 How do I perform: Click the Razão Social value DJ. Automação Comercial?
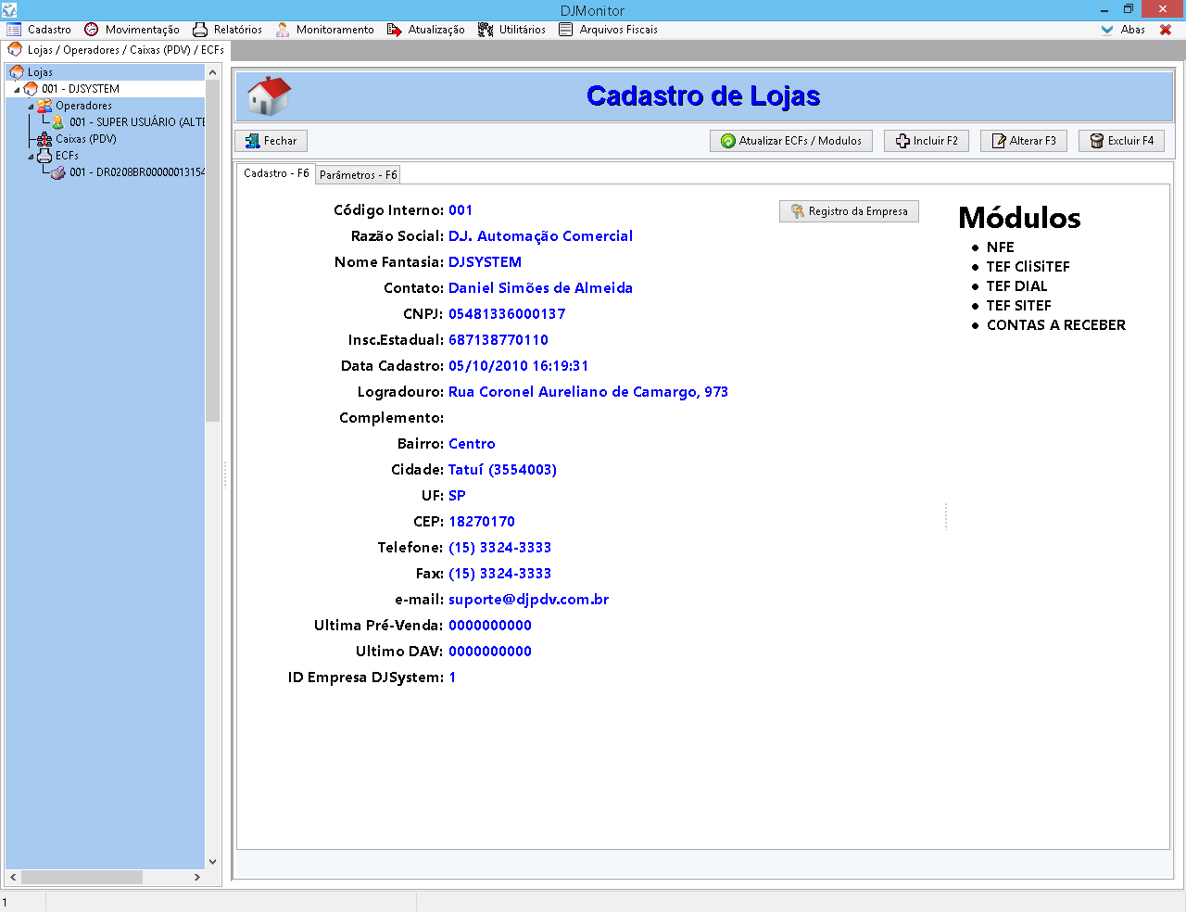(540, 236)
